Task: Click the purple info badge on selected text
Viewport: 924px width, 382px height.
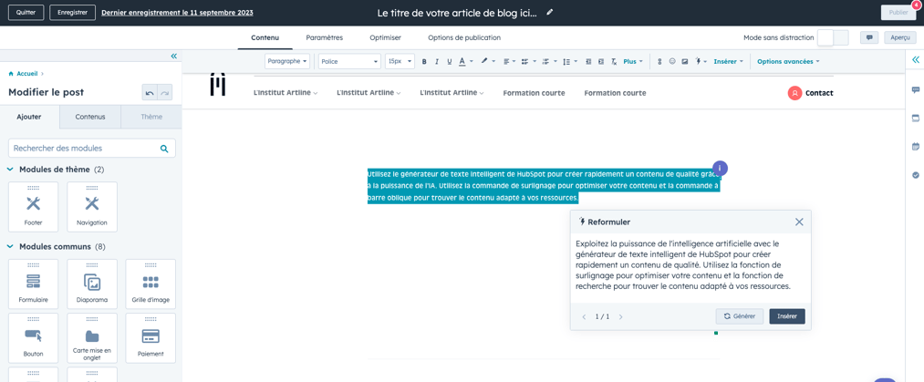Action: 720,168
